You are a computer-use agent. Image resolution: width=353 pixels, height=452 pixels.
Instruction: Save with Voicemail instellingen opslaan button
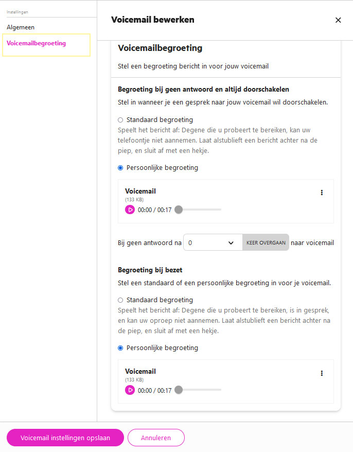click(x=65, y=438)
